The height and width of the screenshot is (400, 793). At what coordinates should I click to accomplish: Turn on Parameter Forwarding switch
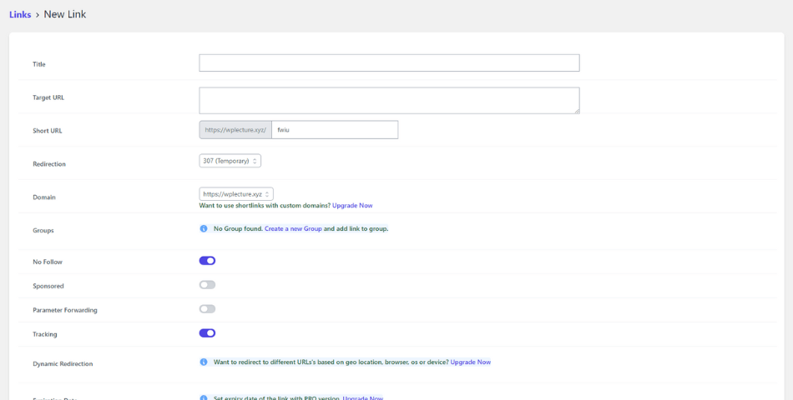pos(207,309)
